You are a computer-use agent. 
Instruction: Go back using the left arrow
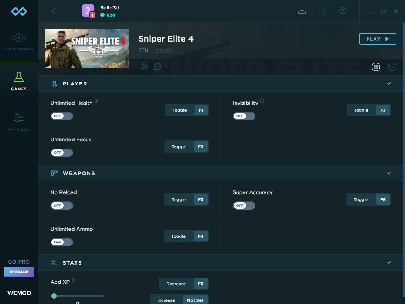[54, 11]
